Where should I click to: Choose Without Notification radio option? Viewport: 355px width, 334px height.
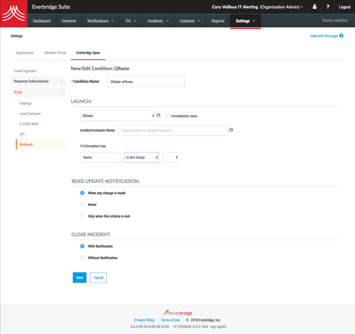point(82,258)
